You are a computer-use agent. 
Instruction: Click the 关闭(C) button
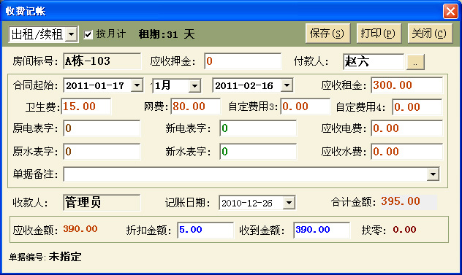(430, 34)
